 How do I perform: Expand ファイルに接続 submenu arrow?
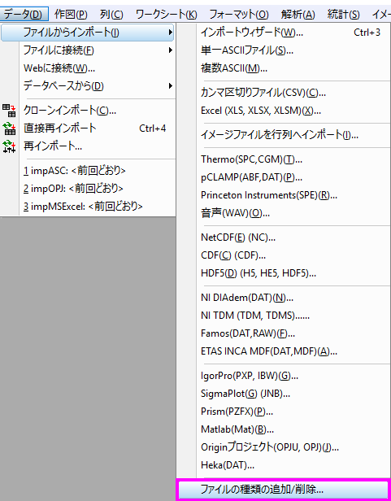pyautogui.click(x=171, y=50)
